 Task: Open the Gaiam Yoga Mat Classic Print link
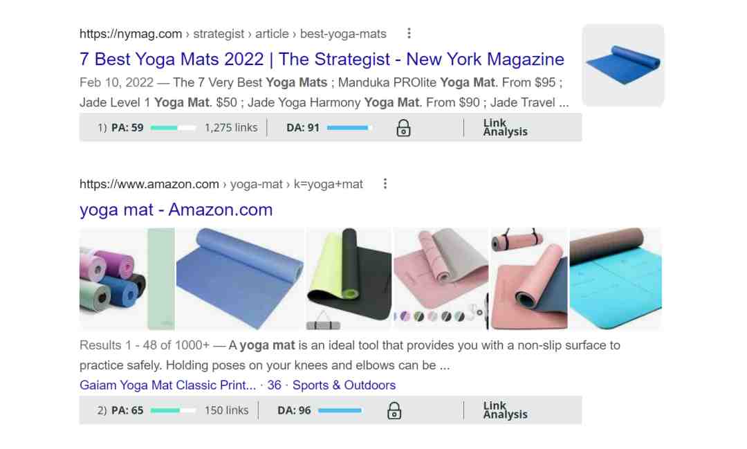click(x=167, y=385)
